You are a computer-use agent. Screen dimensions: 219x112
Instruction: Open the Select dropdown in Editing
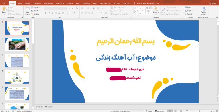(189, 14)
